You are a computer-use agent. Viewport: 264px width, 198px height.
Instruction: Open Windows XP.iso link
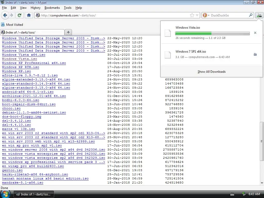click(16, 71)
